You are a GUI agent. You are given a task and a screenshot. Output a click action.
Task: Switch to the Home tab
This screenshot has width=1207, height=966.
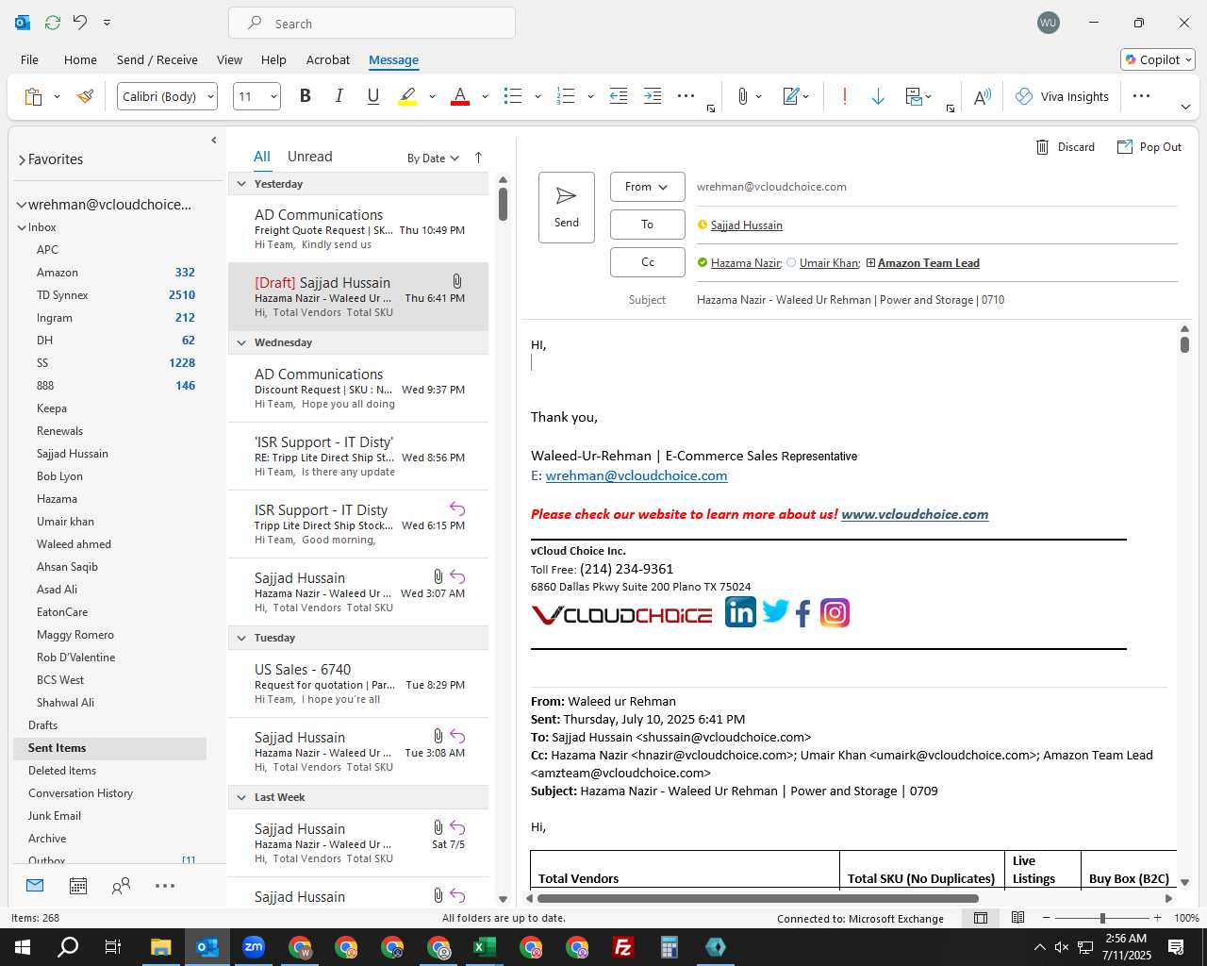80,59
